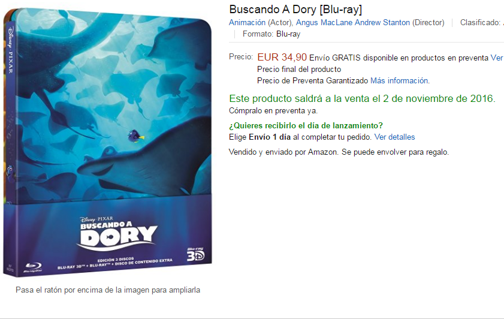The width and height of the screenshot is (504, 319).
Task: Click the Disney Pixar text on steelbook spine
Action: pos(10,50)
